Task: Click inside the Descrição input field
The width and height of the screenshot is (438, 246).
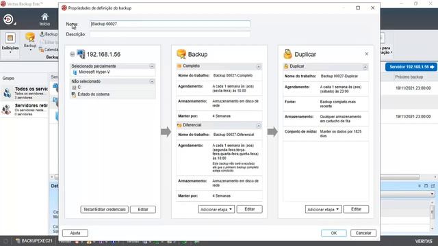Action: click(170, 34)
